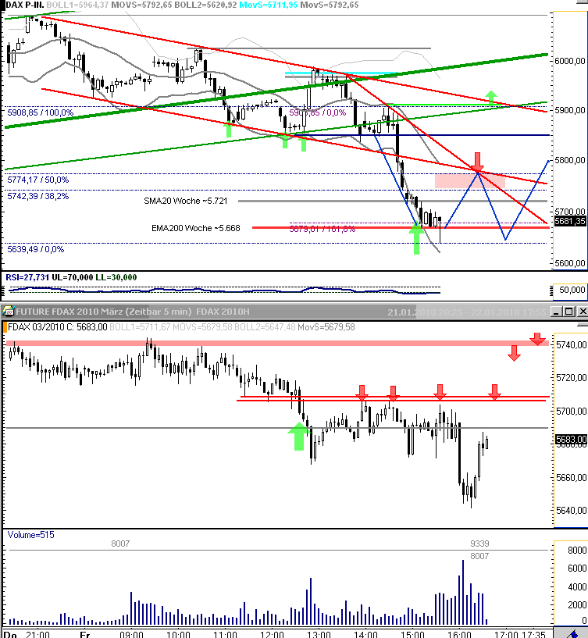The image size is (588, 638).
Task: Click the FDAX price tag 5683,00
Action: tap(572, 440)
